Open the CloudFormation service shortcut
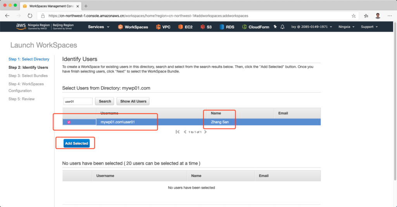Viewport: 397px width, 207px height. (x=255, y=27)
